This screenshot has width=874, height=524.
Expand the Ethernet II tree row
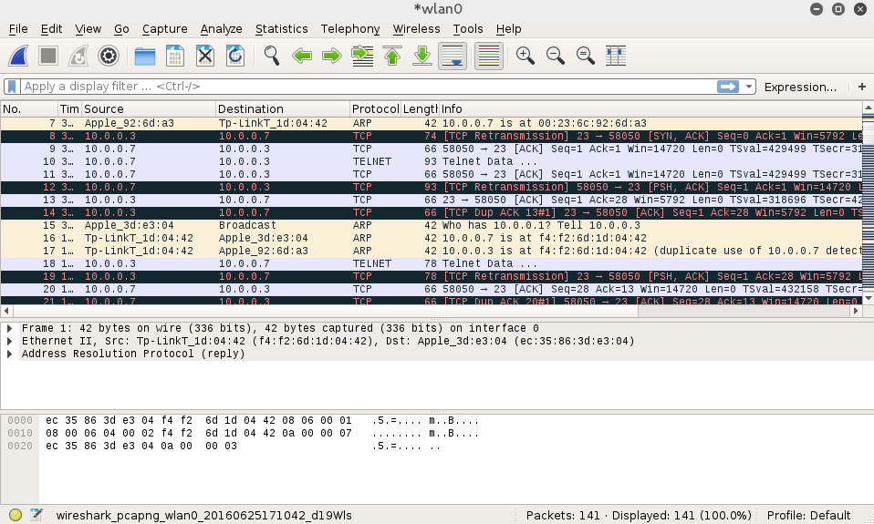pos(10,341)
